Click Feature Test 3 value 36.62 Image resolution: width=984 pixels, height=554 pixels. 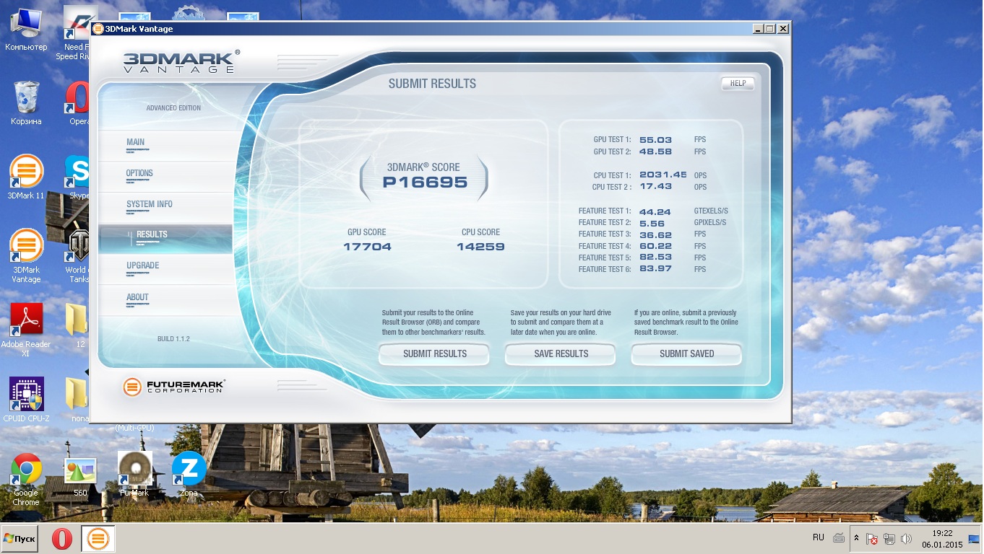coord(655,234)
